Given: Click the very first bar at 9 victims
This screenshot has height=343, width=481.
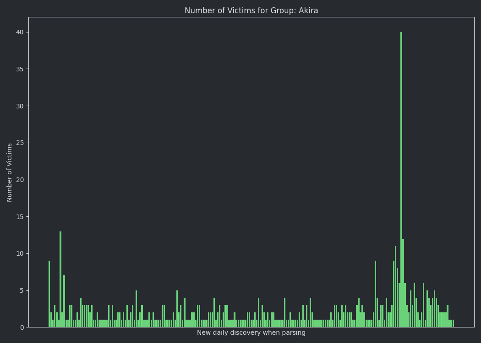Looking at the screenshot, I should 49,294.
